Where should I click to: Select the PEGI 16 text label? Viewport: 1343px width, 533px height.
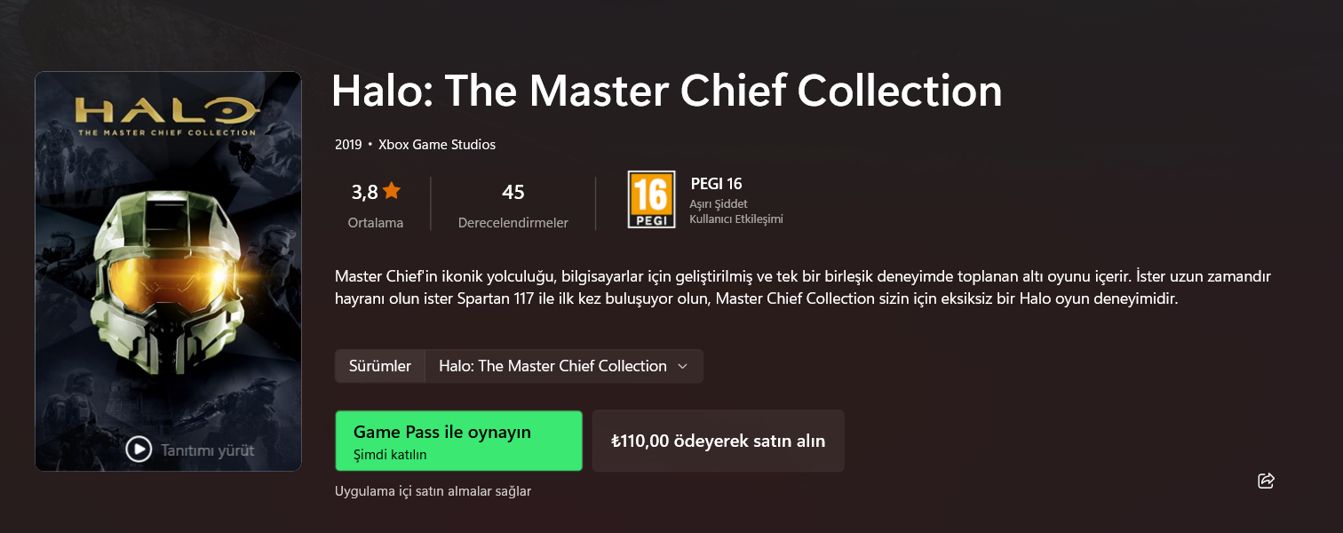click(716, 184)
